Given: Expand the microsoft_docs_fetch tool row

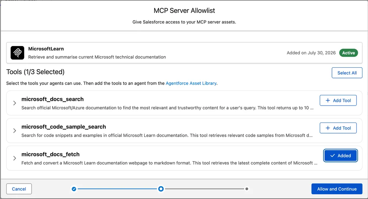Looking at the screenshot, I should [x=15, y=158].
